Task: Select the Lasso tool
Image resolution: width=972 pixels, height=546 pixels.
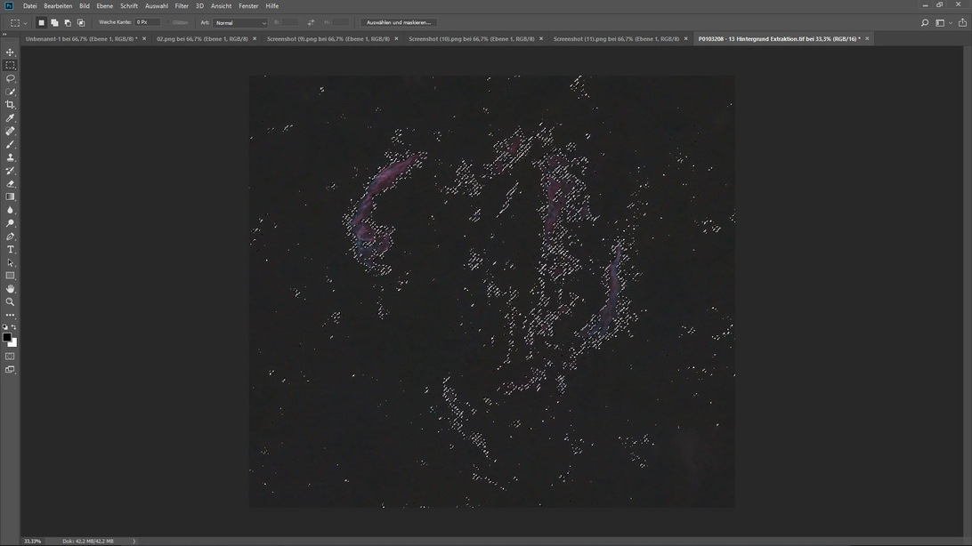Action: tap(11, 78)
